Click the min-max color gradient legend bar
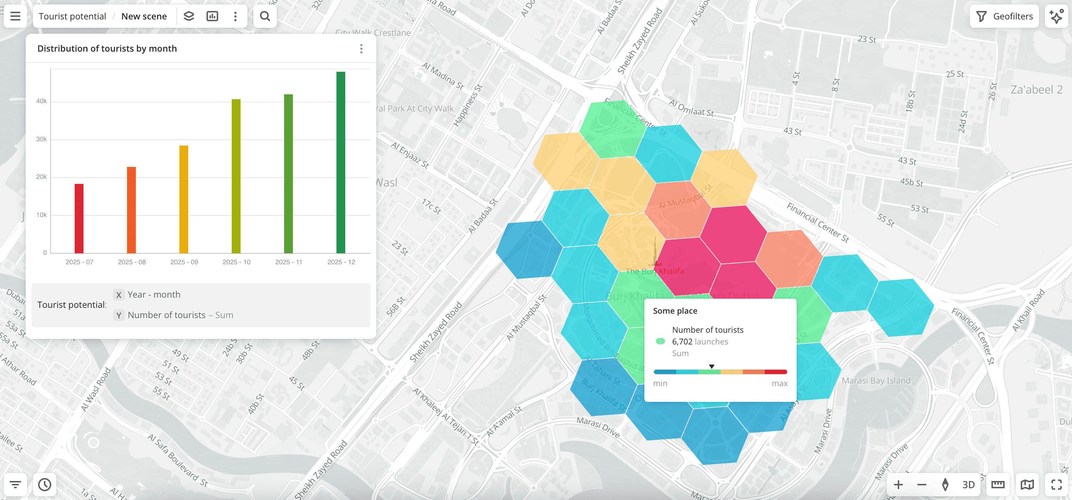This screenshot has height=500, width=1072. 720,372
